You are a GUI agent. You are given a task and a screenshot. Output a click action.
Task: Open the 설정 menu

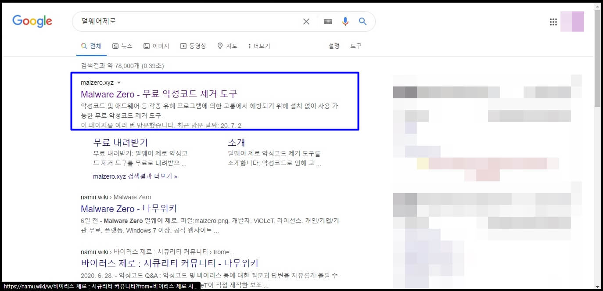pyautogui.click(x=334, y=46)
